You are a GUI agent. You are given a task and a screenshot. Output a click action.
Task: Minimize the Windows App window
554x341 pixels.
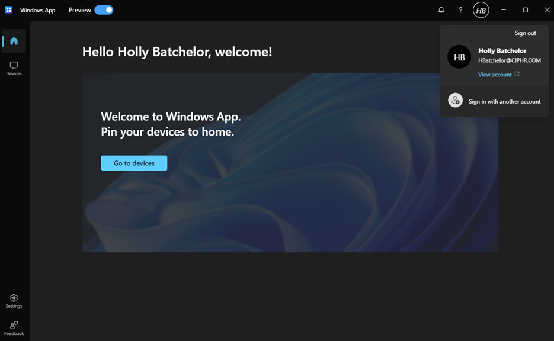coord(504,10)
